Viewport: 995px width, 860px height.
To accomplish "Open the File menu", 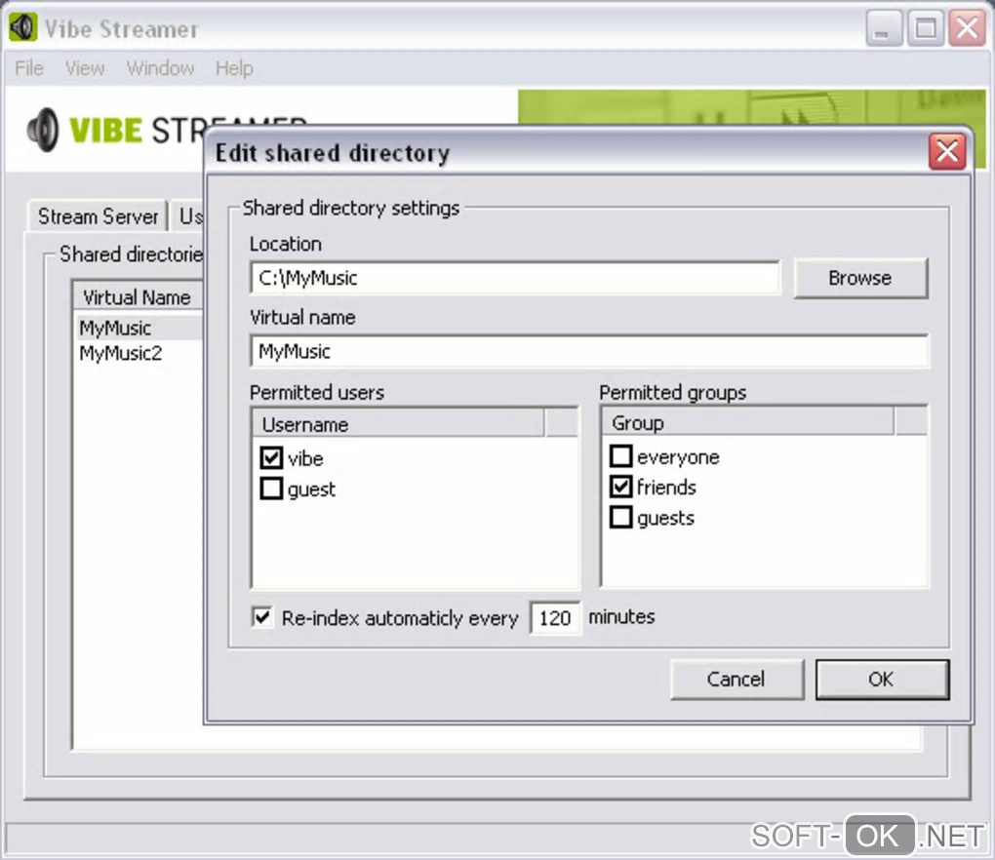I will coord(29,68).
